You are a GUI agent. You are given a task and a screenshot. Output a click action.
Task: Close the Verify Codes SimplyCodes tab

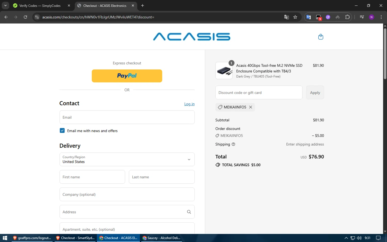click(69, 5)
